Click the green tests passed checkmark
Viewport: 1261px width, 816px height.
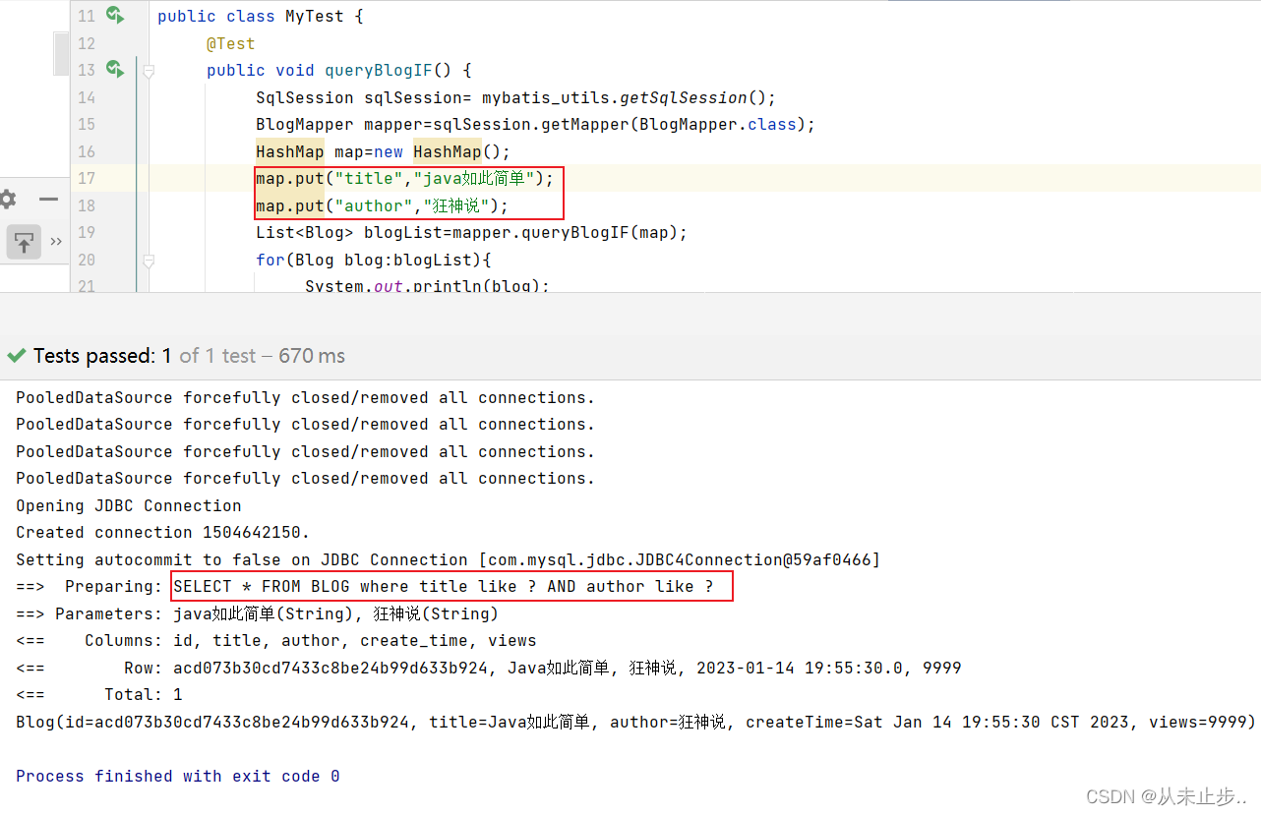pos(17,356)
